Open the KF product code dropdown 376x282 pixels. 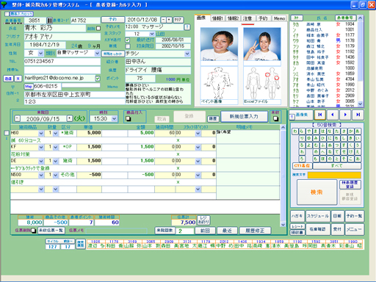pos(41,147)
